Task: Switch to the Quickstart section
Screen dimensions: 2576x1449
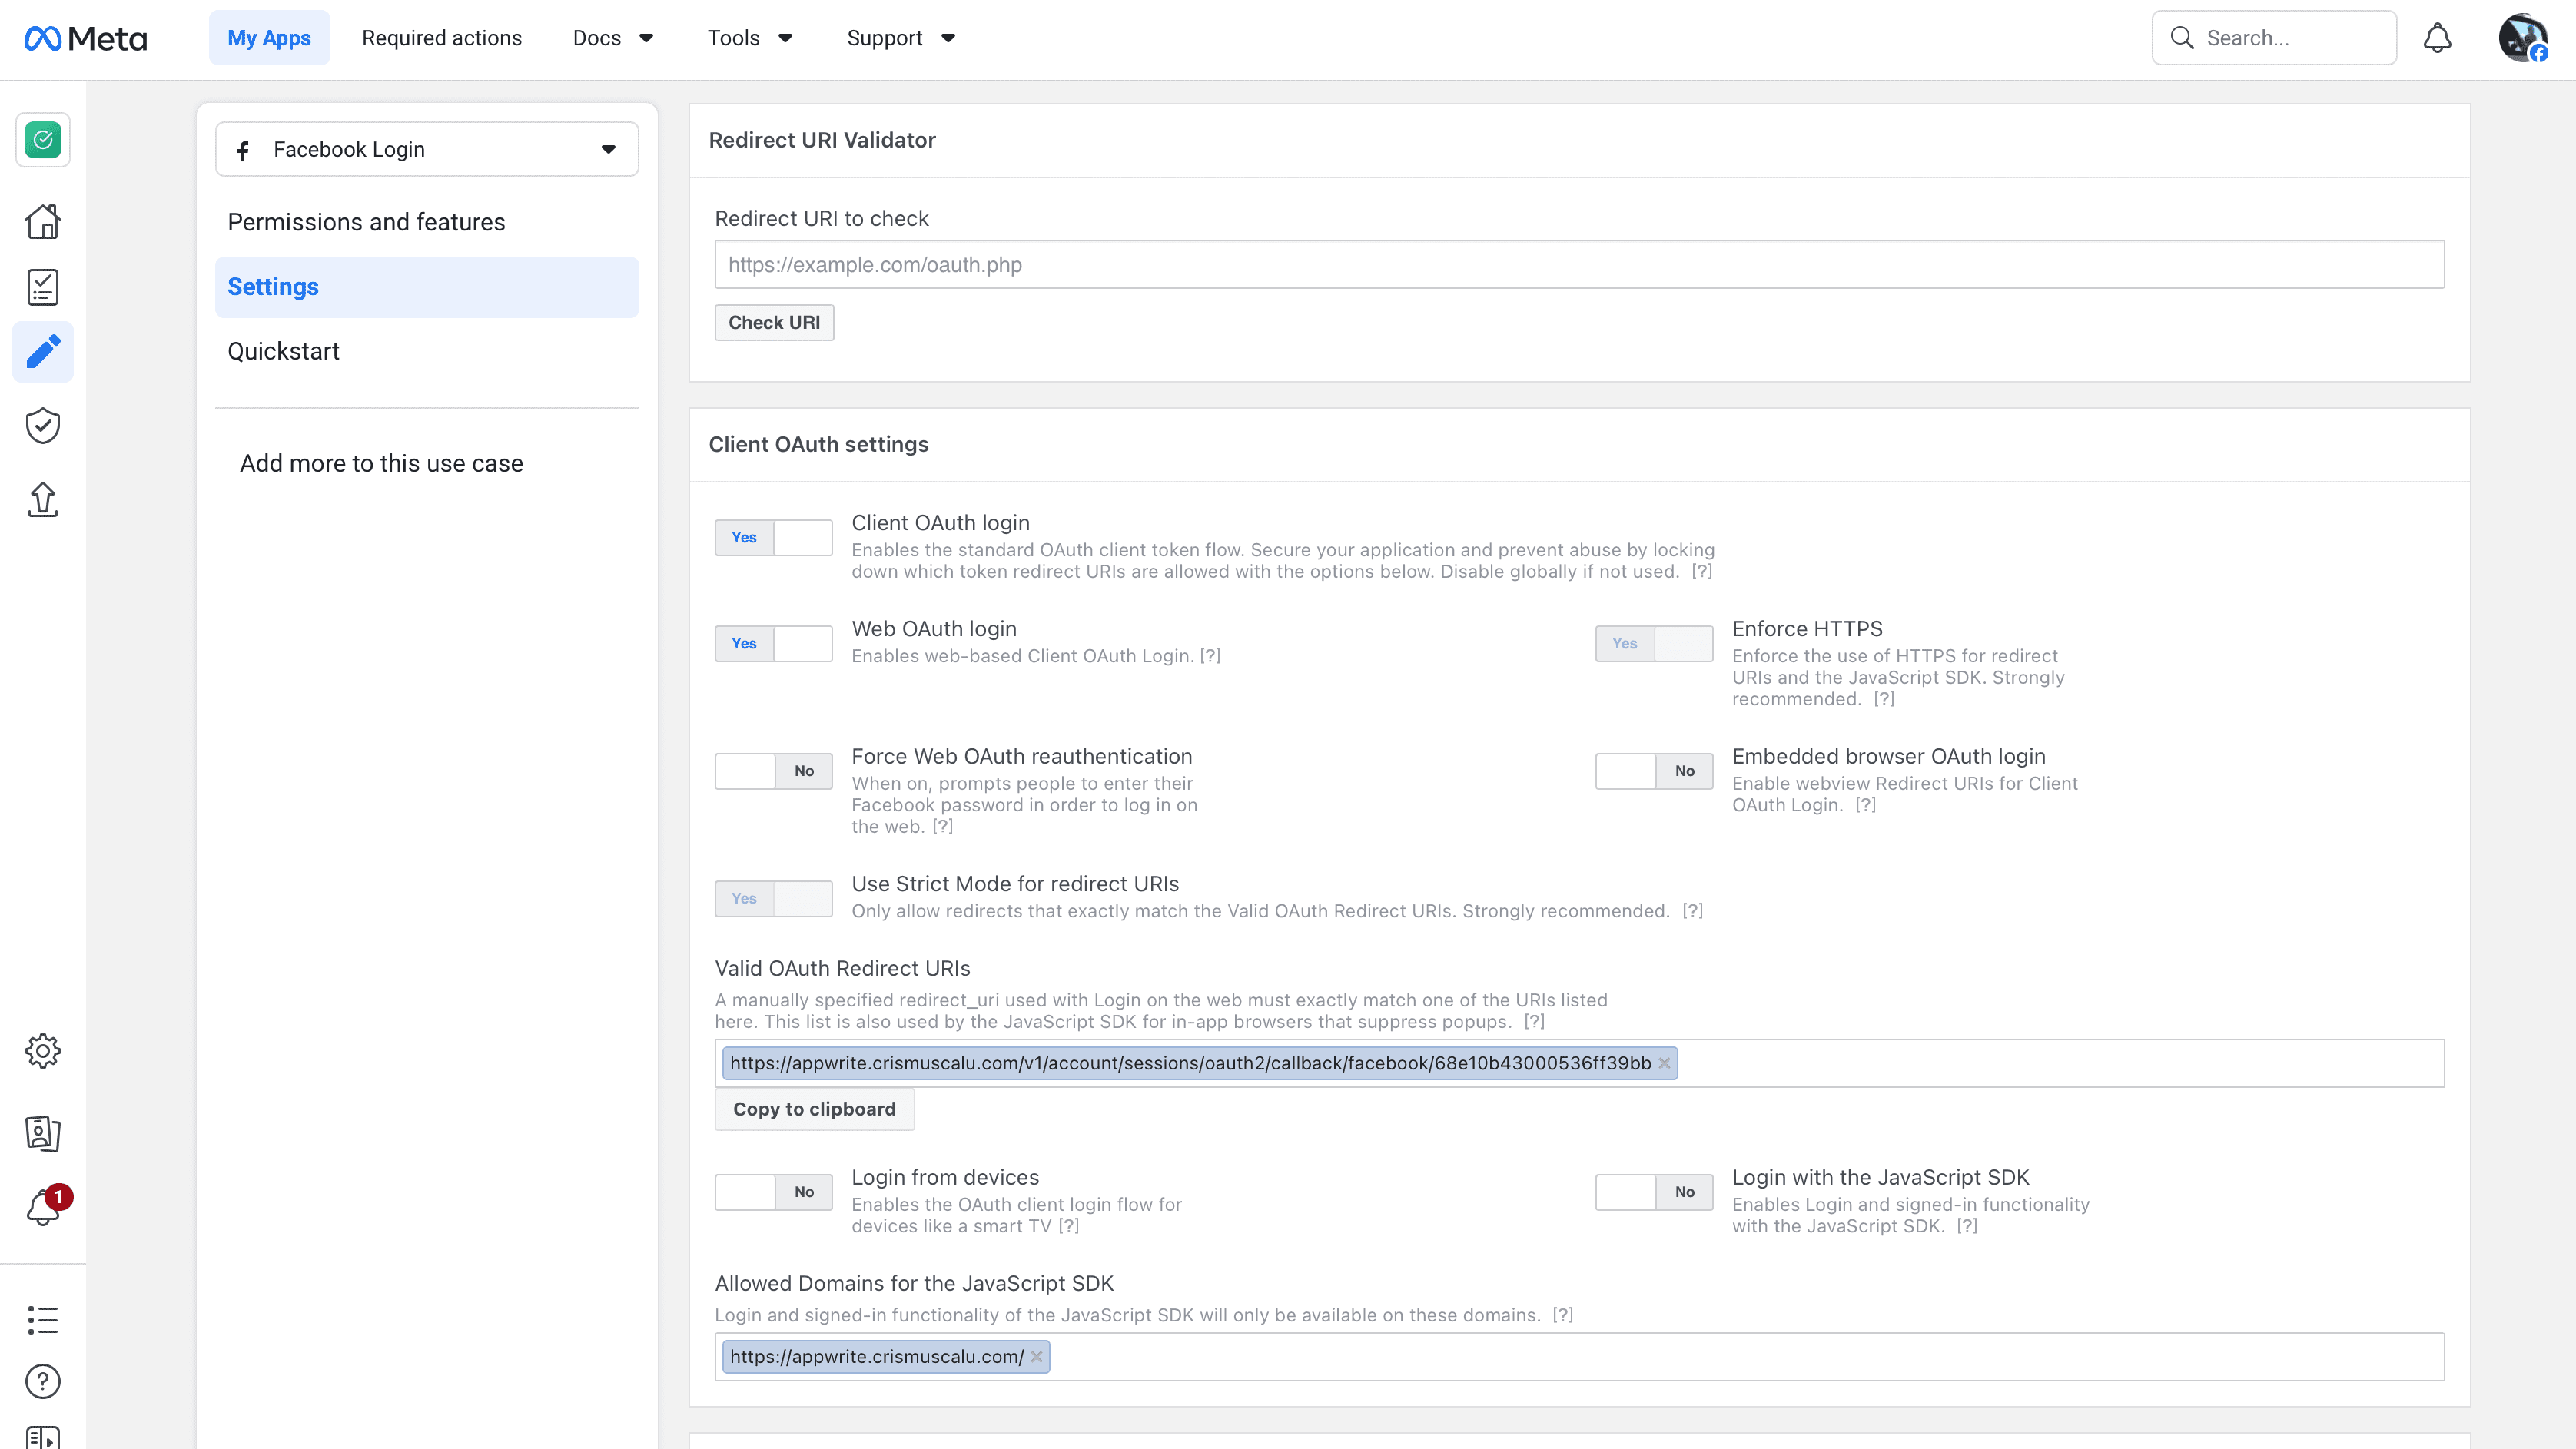Action: click(x=284, y=351)
